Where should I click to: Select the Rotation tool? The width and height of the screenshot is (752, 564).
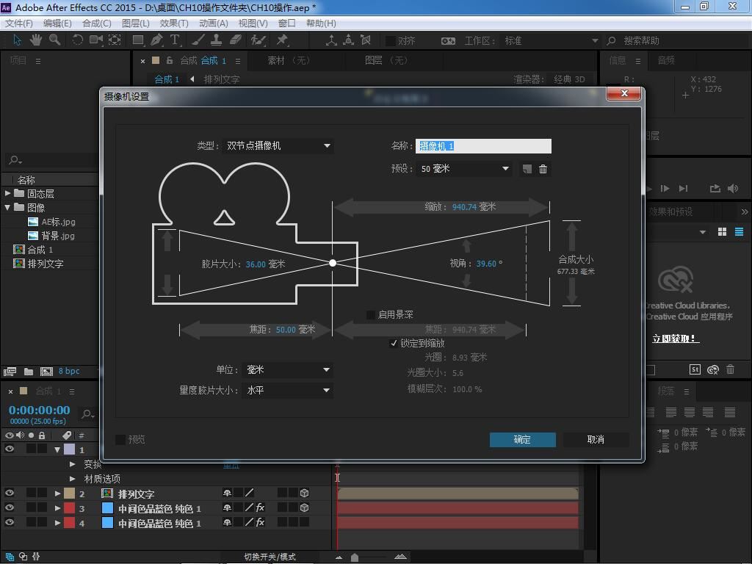(77, 40)
